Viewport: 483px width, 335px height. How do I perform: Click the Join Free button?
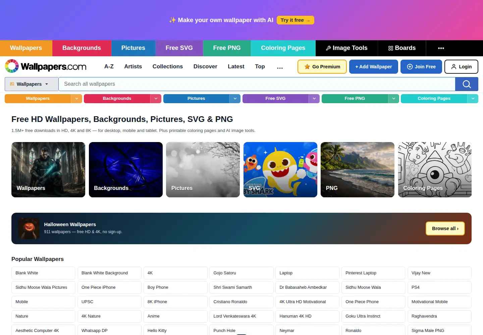coord(421,67)
